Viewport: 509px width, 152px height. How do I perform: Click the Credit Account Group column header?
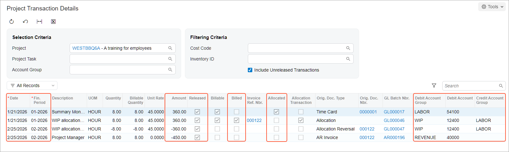click(x=490, y=100)
